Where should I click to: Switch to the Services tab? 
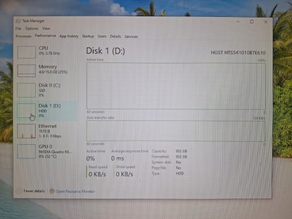click(x=131, y=37)
